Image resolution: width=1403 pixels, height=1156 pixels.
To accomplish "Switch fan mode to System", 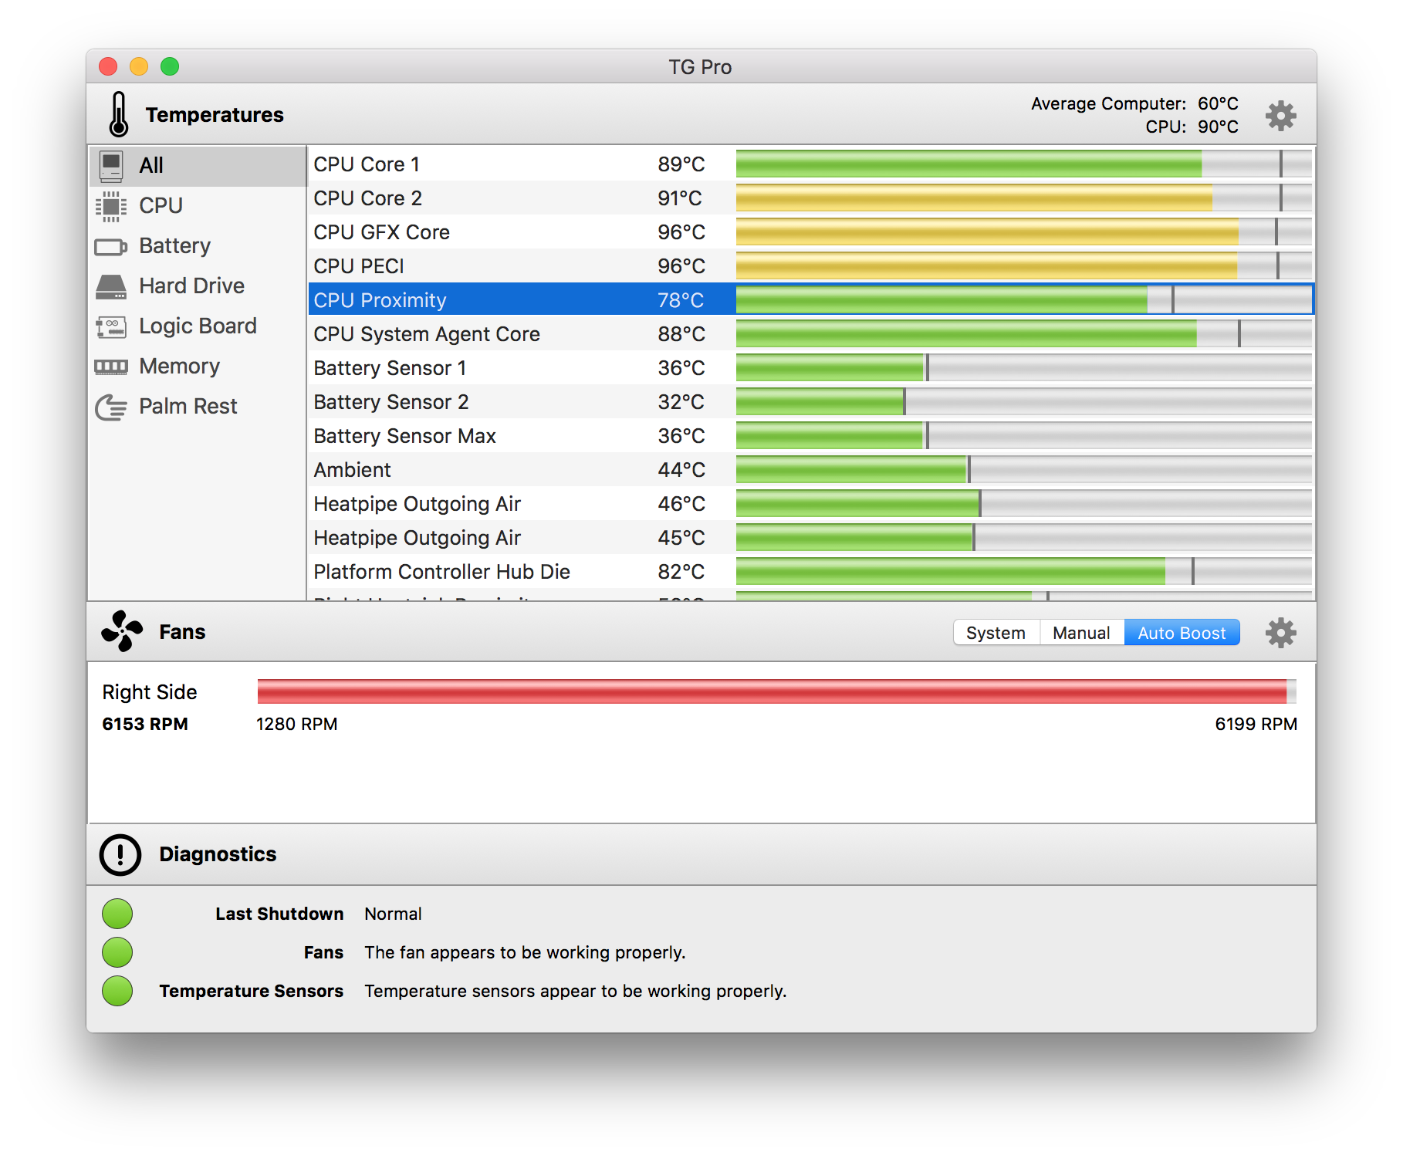I will 996,633.
